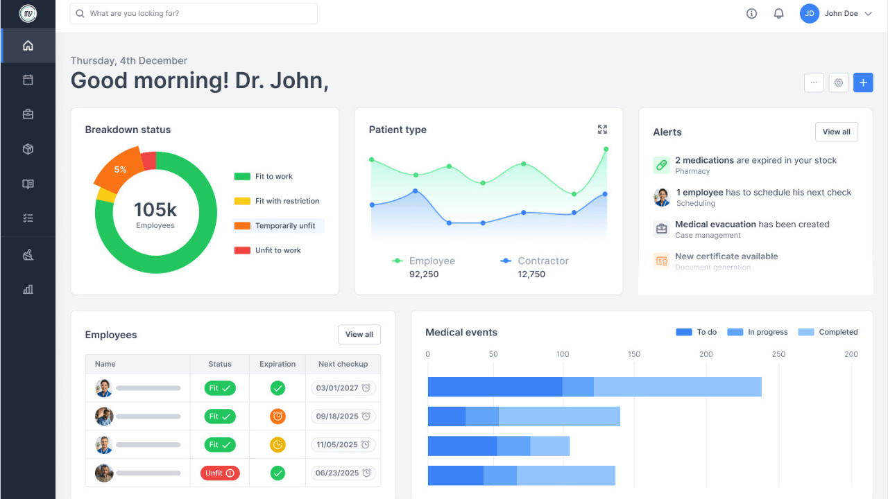Open the broom icon section in the sidebar
888x499 pixels.
point(28,254)
